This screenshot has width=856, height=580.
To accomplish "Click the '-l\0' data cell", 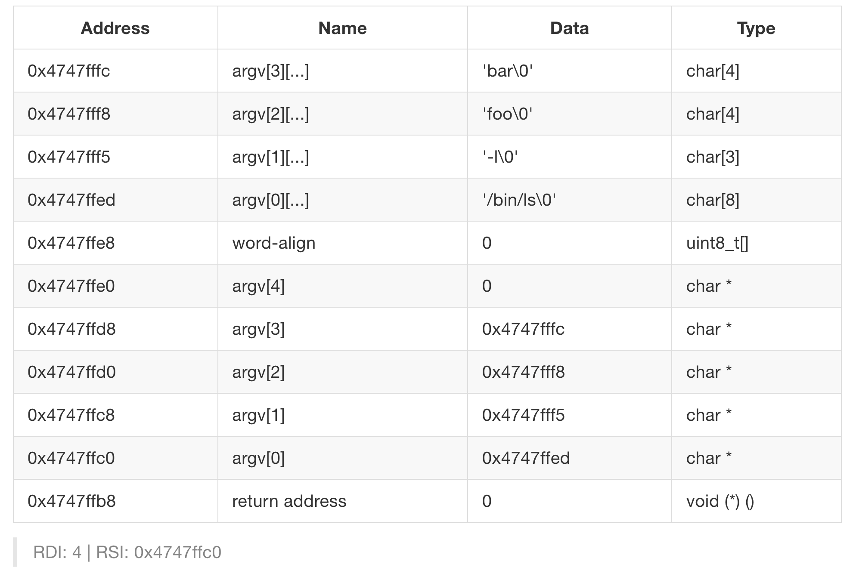I will point(500,157).
